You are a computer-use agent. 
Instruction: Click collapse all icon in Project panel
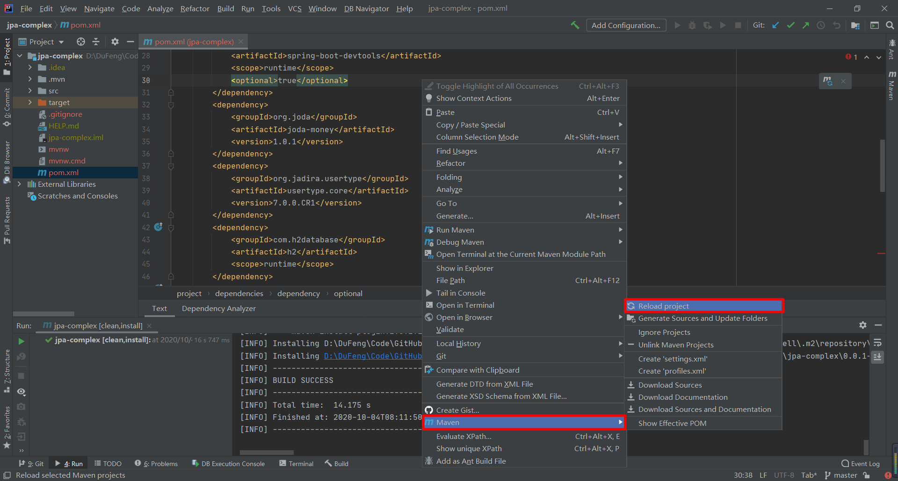click(x=96, y=42)
